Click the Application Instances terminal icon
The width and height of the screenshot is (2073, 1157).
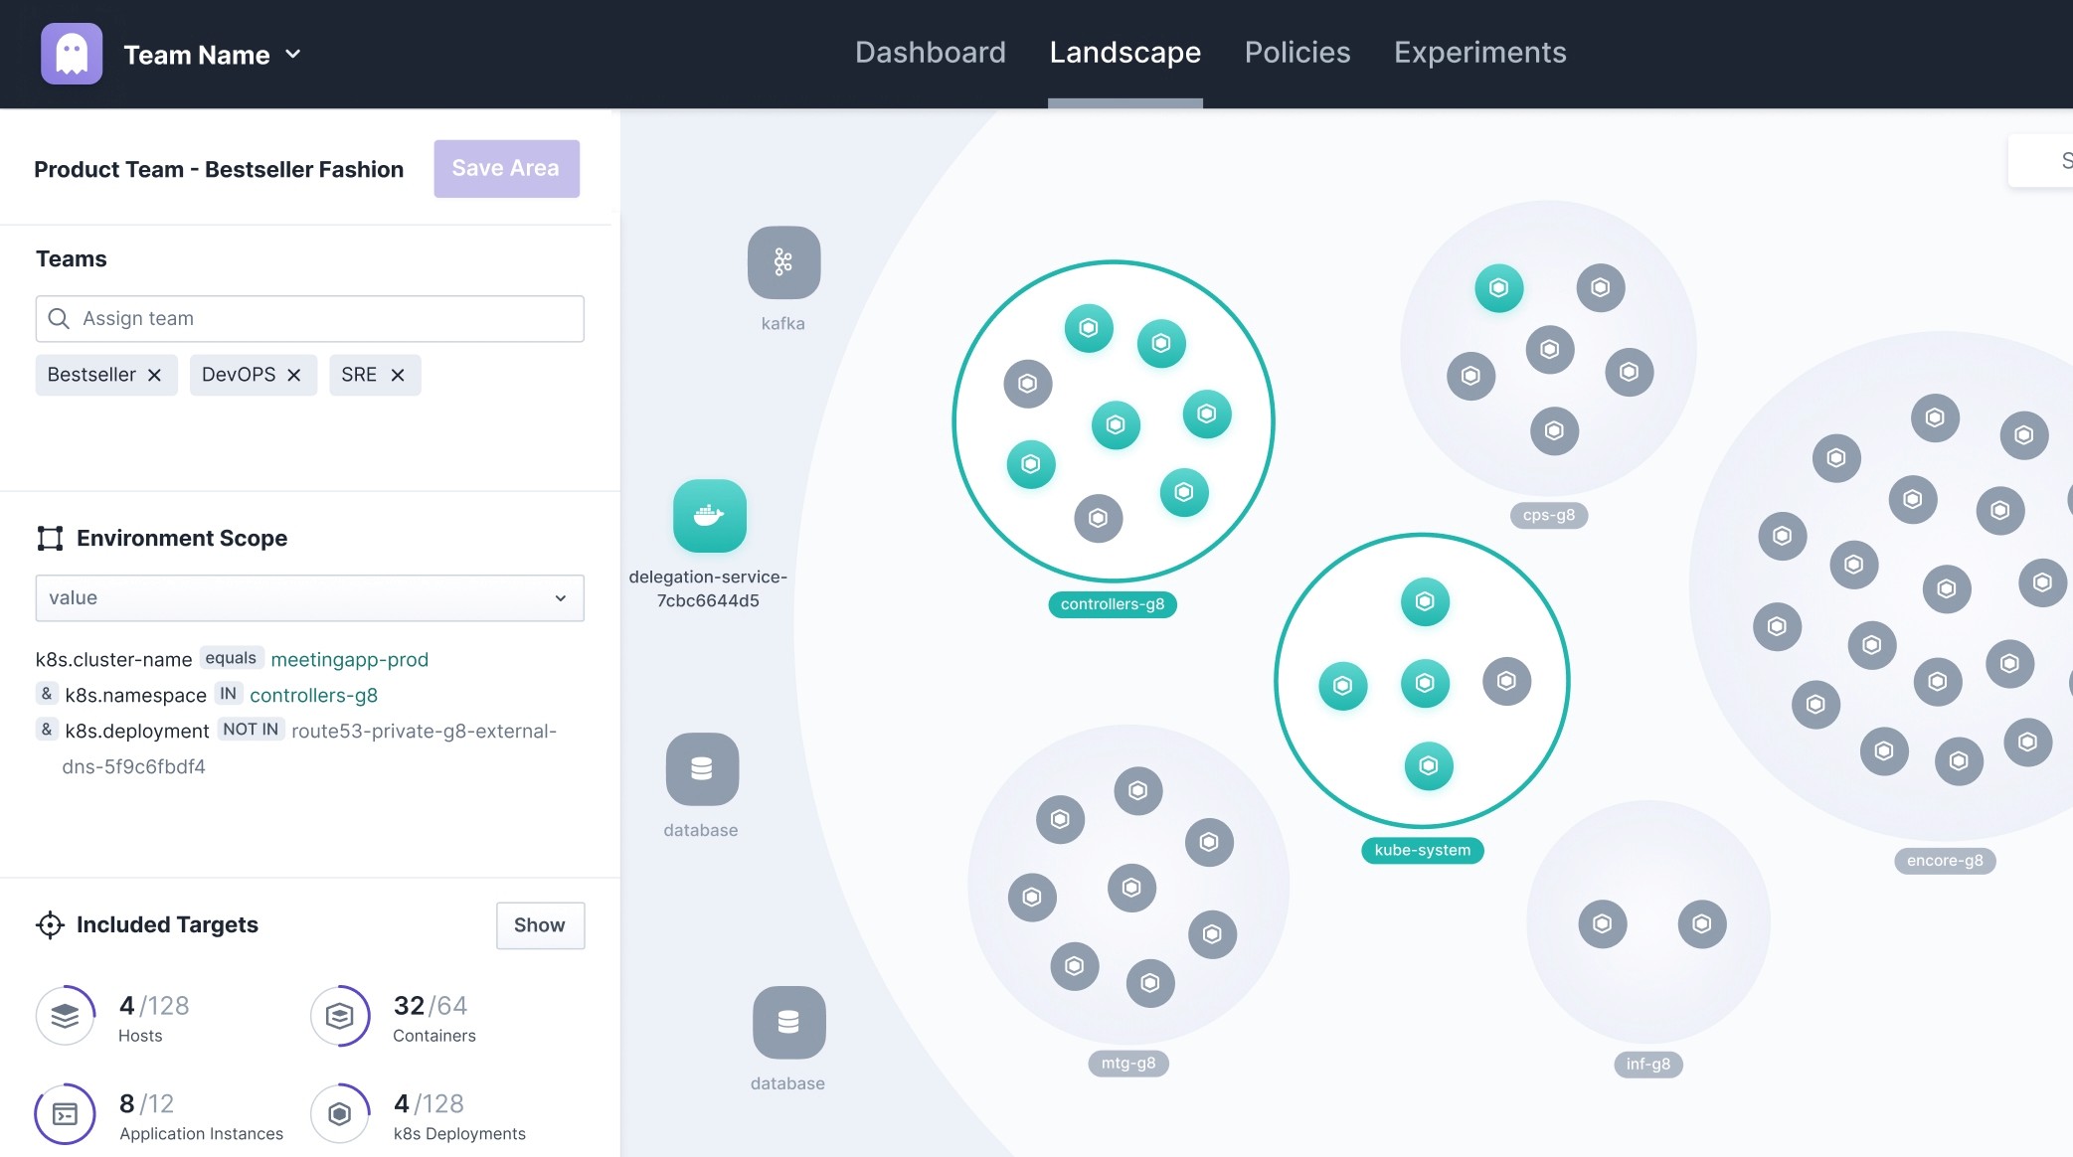click(x=66, y=1113)
